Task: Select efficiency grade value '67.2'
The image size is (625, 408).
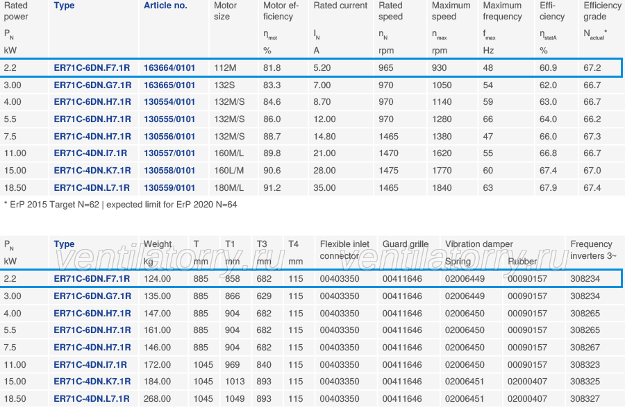Action: (x=592, y=68)
